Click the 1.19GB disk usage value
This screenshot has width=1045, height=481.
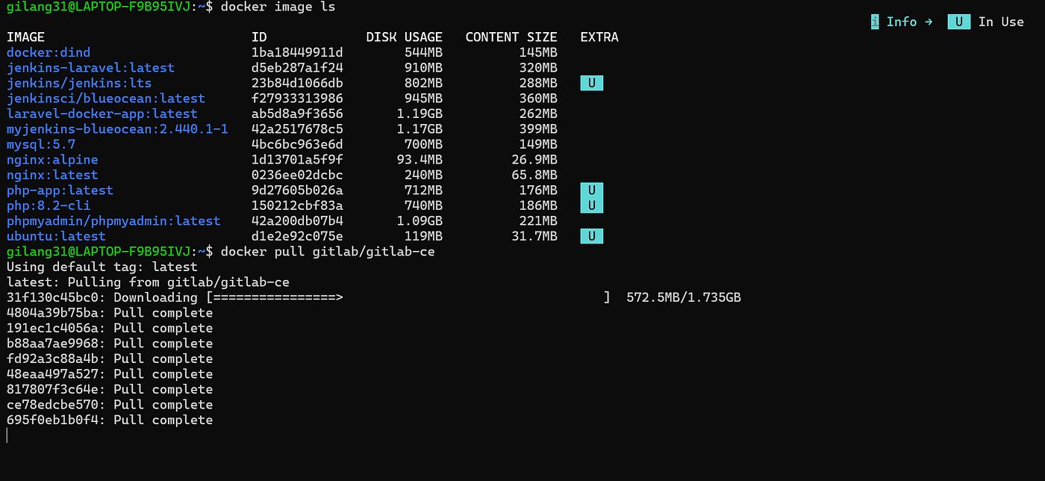point(419,114)
